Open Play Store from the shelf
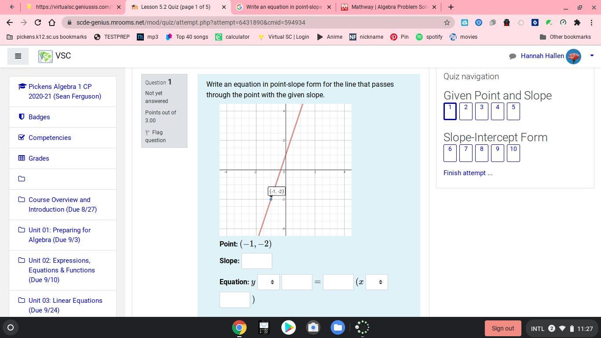The image size is (601, 338). 289,327
